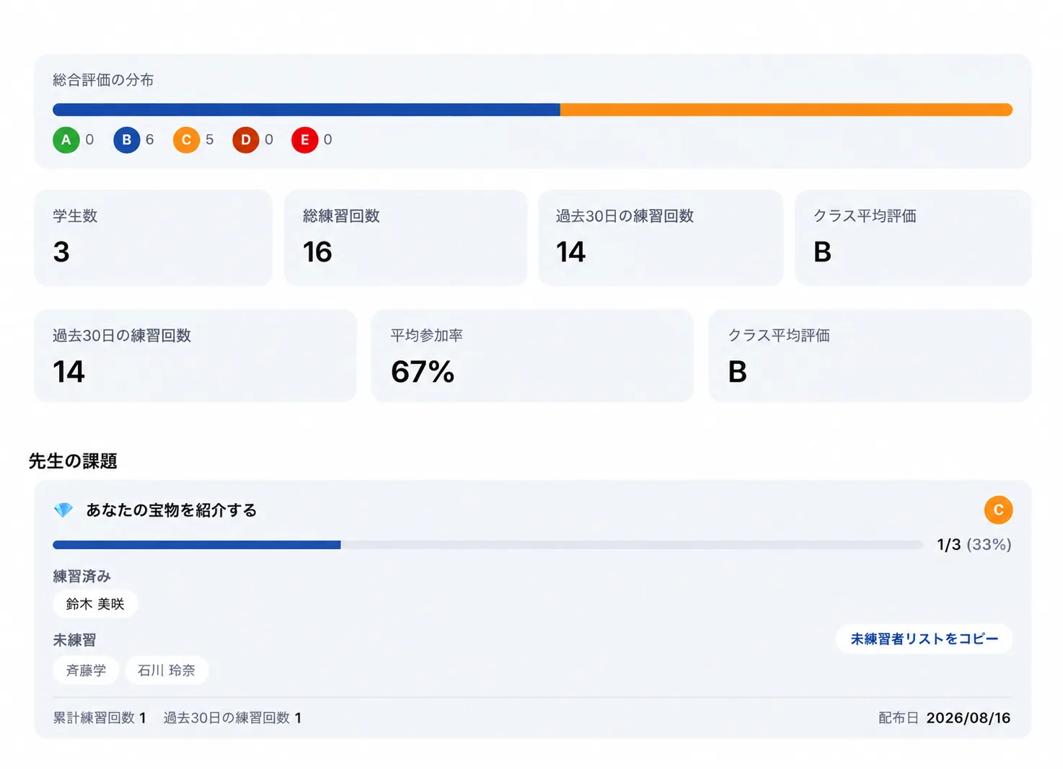Click 過去30日の練習回数 1 in card footer
The image size is (1063, 769).
(x=232, y=718)
